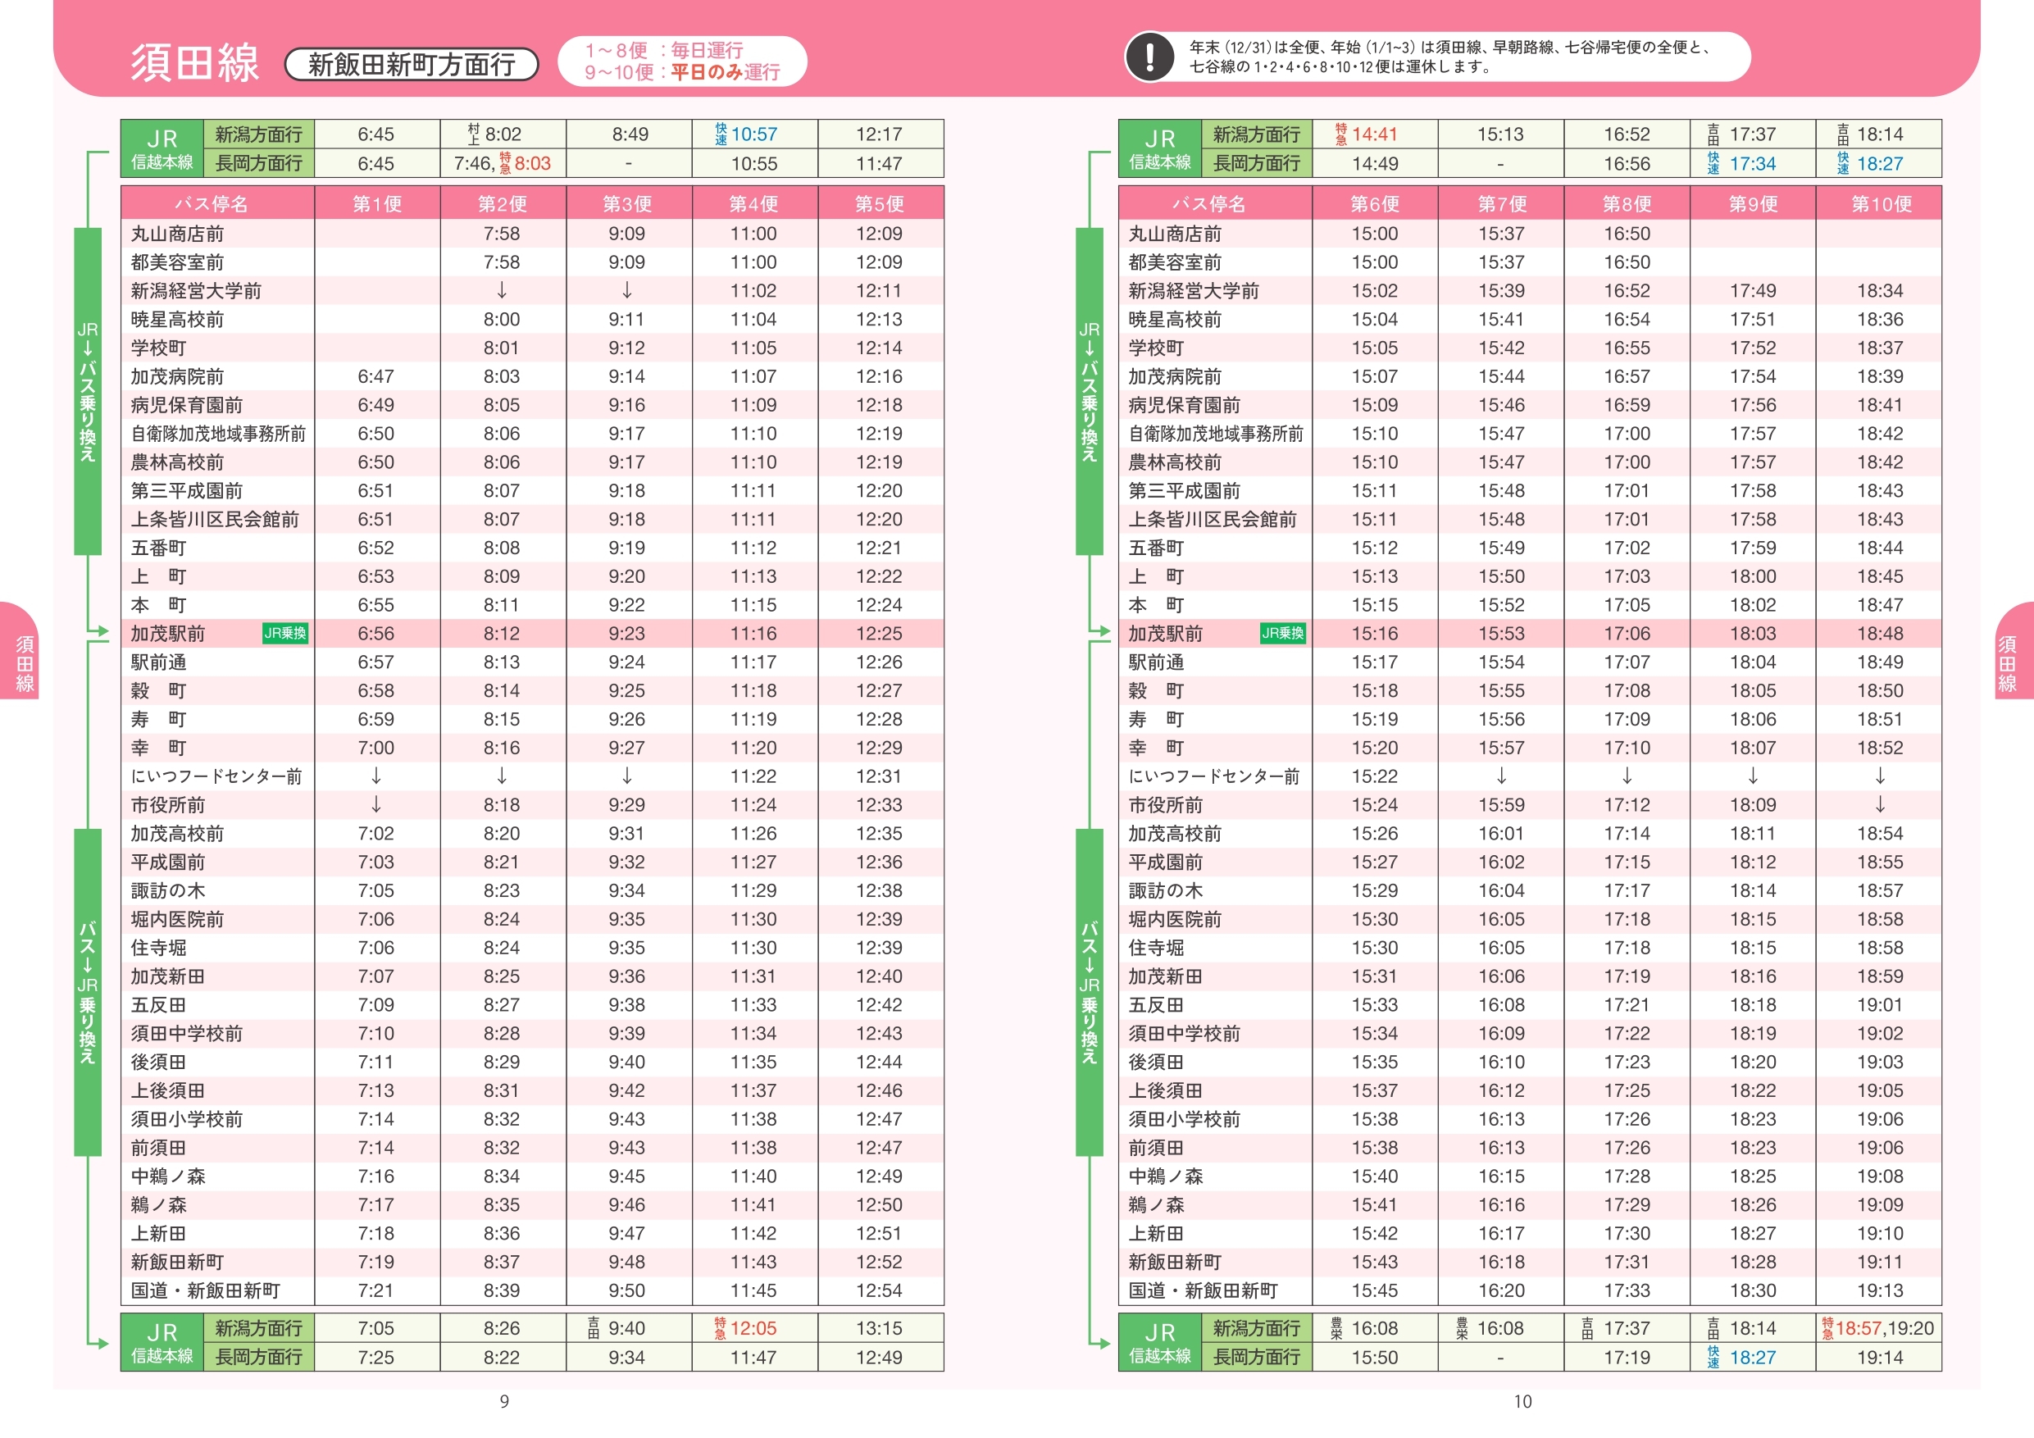Click the 加茂駅前 row in left table
Image resolution: width=2034 pixels, height=1438 pixels.
[x=168, y=634]
